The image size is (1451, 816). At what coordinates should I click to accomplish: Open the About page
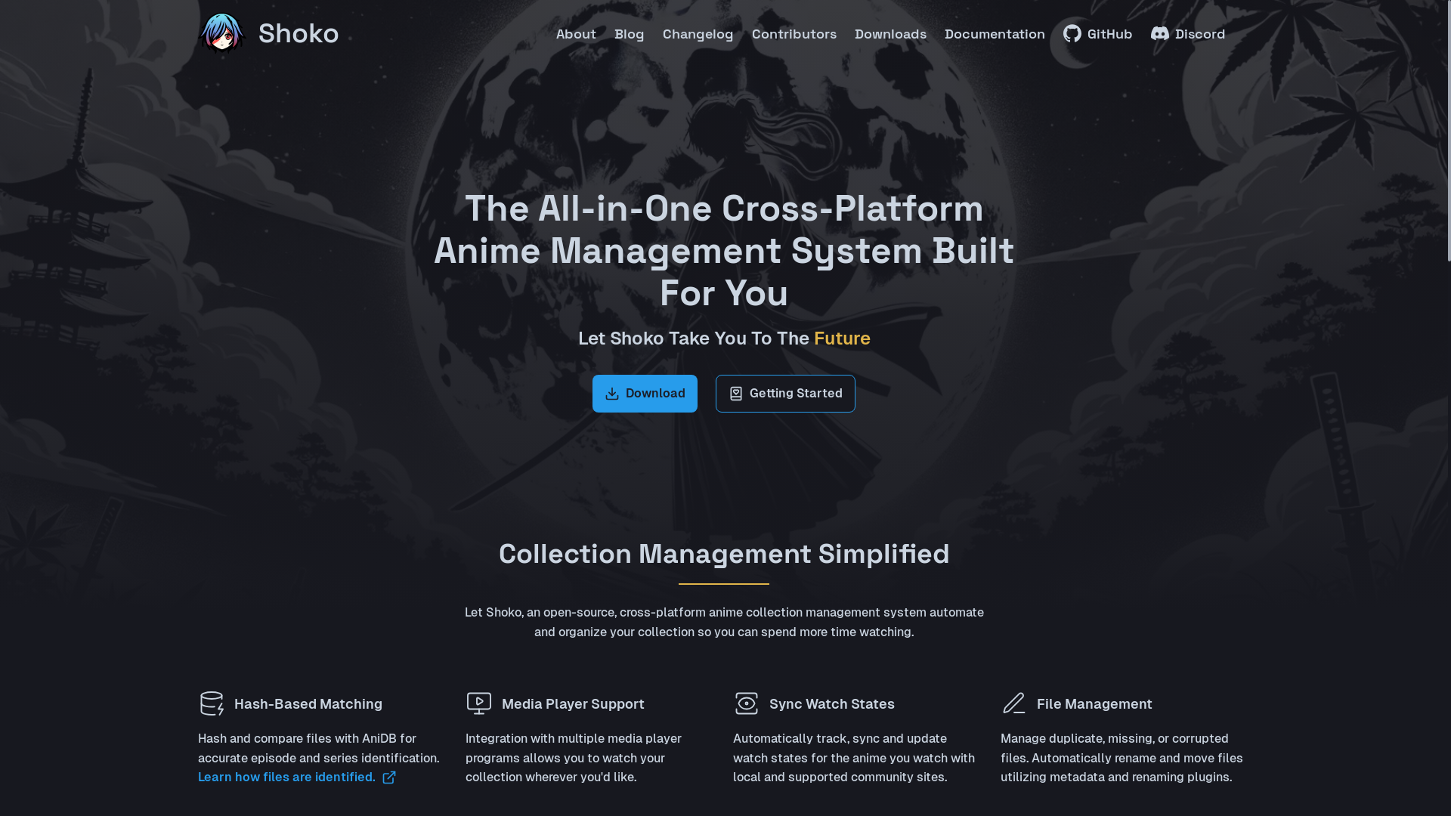point(576,34)
